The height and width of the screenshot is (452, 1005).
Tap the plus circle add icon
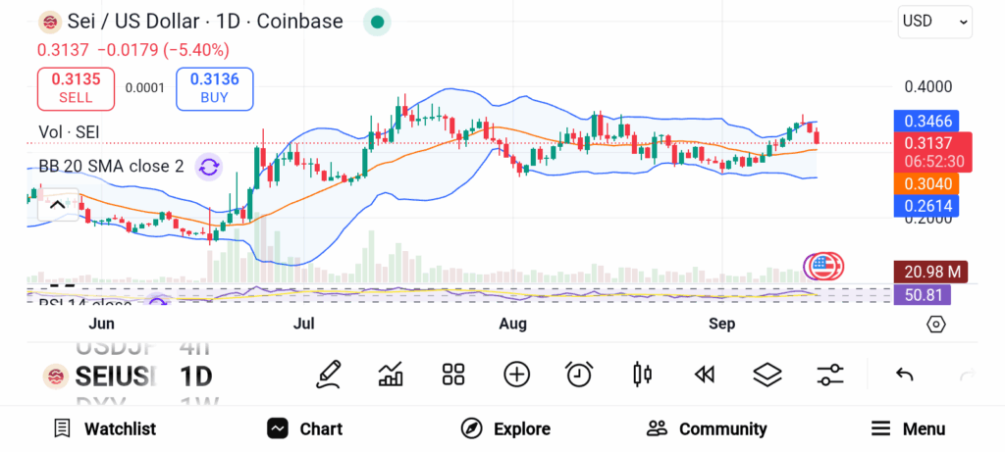[x=516, y=374]
